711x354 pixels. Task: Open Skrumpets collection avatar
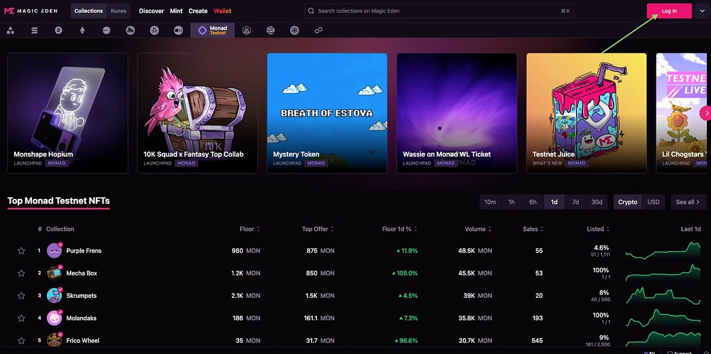pyautogui.click(x=55, y=295)
